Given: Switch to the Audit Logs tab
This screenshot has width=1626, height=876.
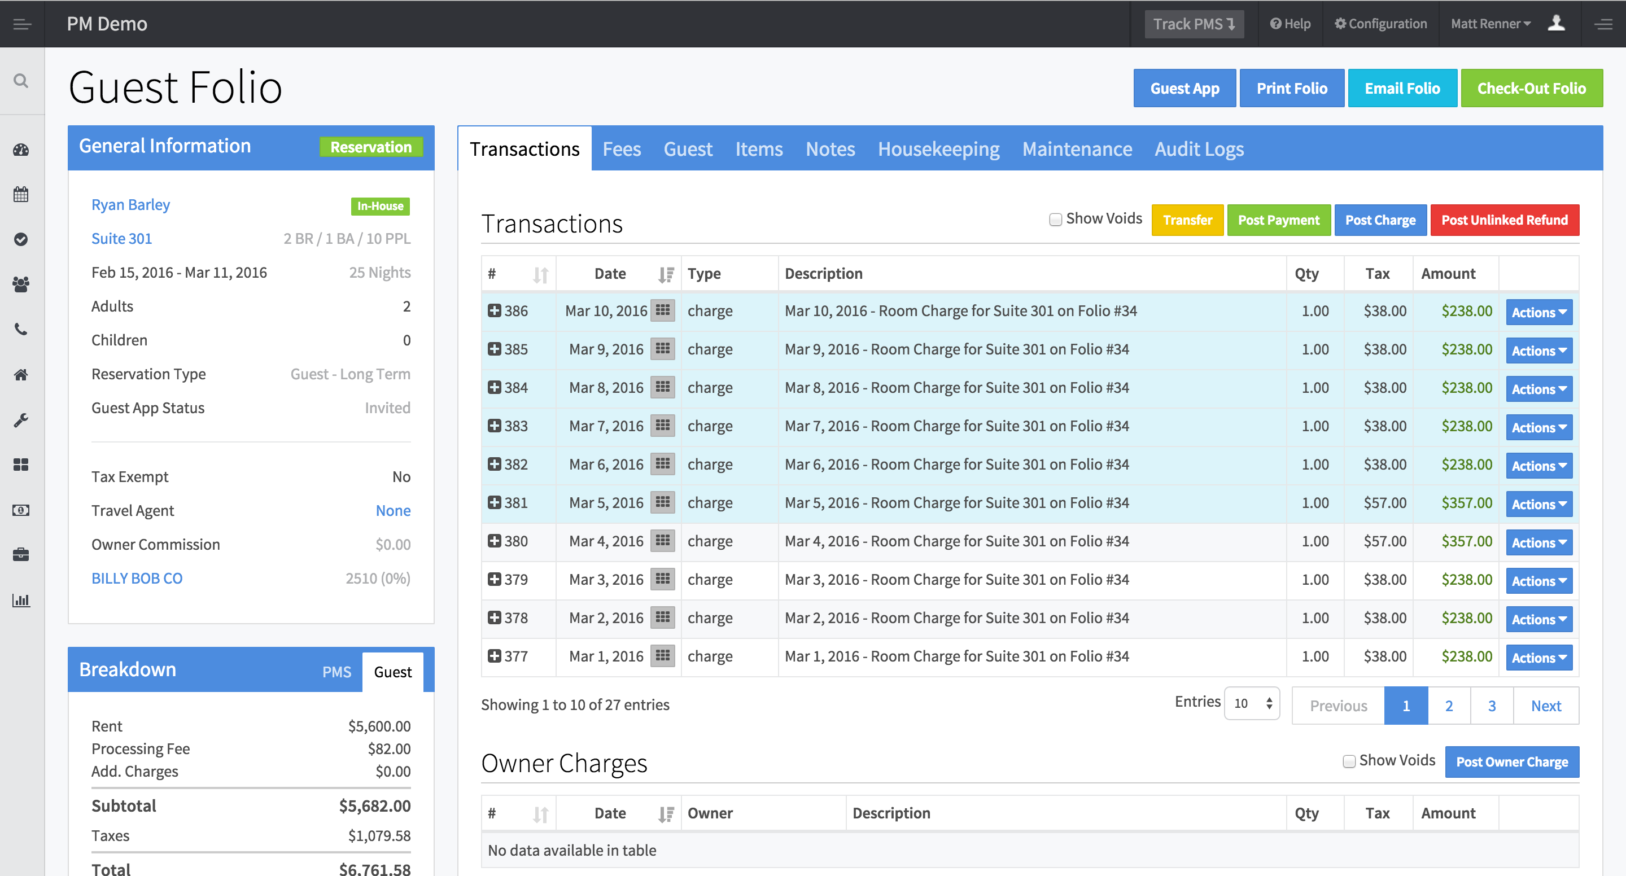Looking at the screenshot, I should tap(1199, 149).
